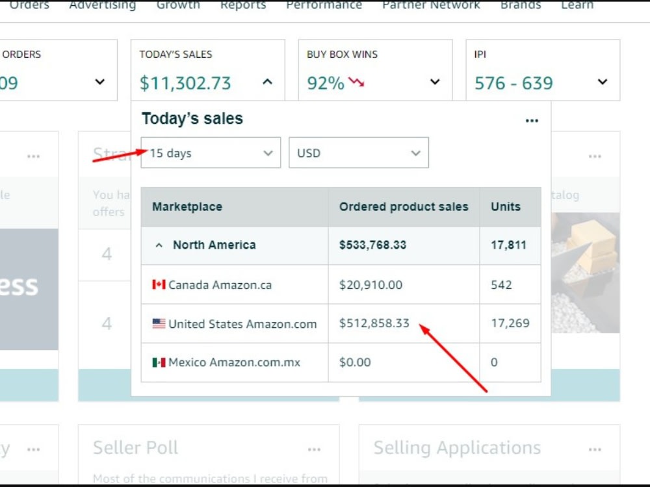Open the USD currency dropdown
Screen dimensions: 650x487
coord(359,153)
